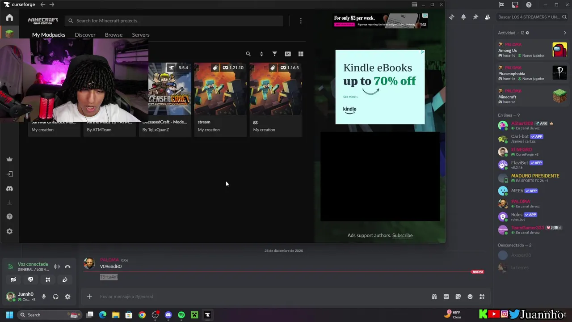
Task: Open Actividad settings gear in Discord
Action: coord(527,33)
